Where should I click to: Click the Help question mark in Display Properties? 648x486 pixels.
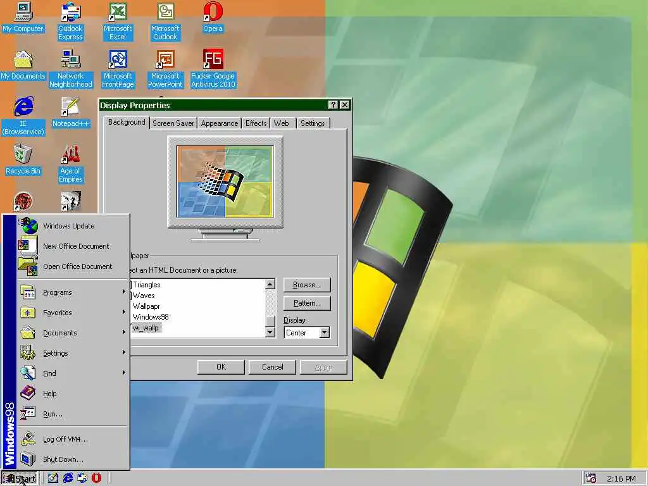click(333, 105)
